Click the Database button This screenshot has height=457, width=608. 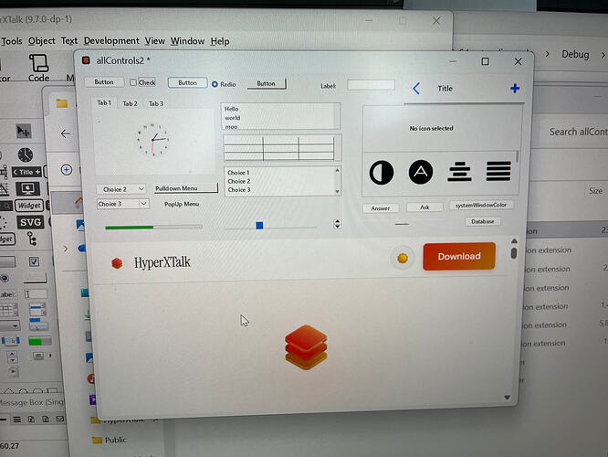point(483,221)
